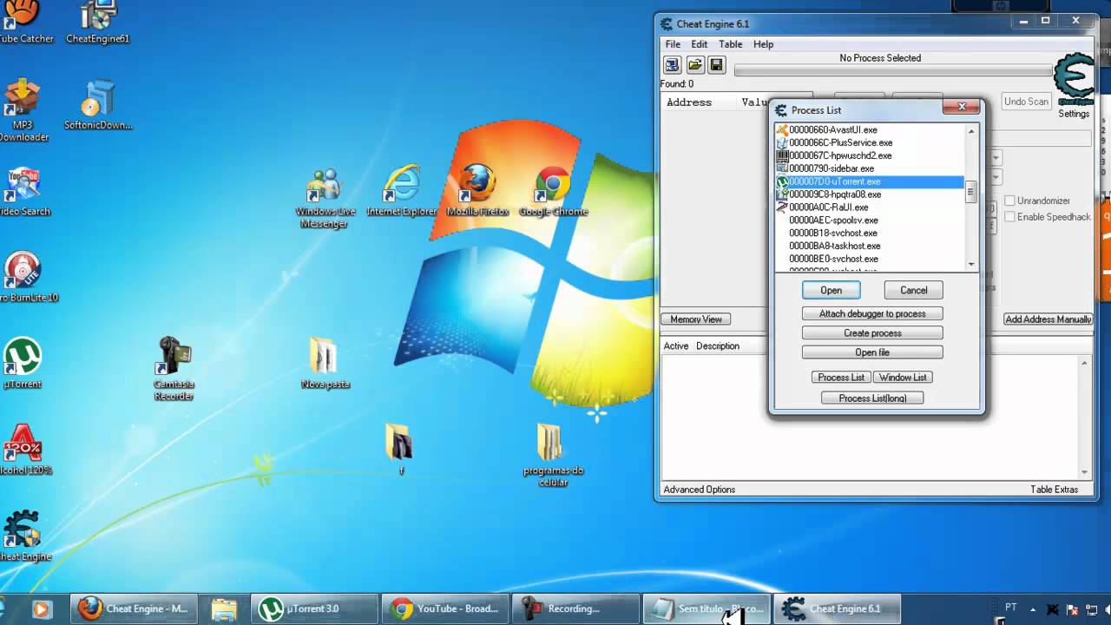This screenshot has height=625, width=1111.
Task: Click Attach debugger to process button
Action: pos(872,313)
